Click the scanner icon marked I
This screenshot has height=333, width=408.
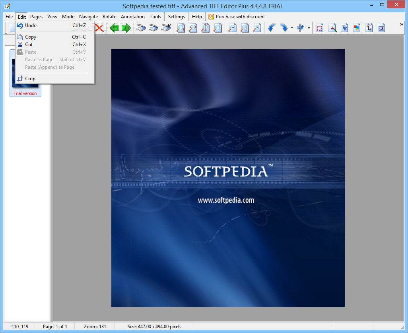coord(153,28)
